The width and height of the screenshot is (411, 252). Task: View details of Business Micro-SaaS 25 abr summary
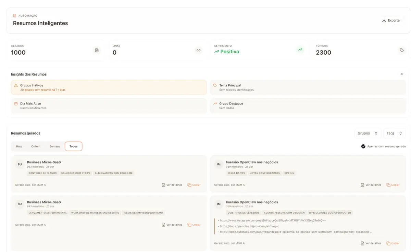pos(172,225)
